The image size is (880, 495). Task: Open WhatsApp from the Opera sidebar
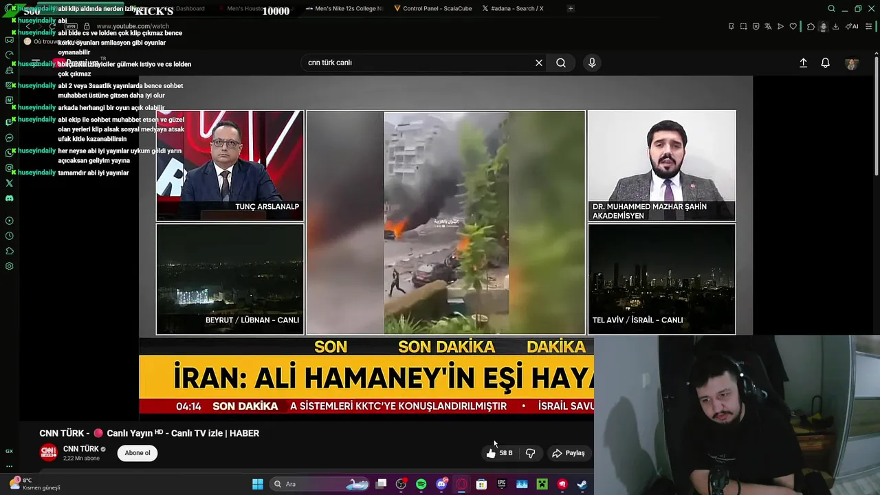click(10, 153)
